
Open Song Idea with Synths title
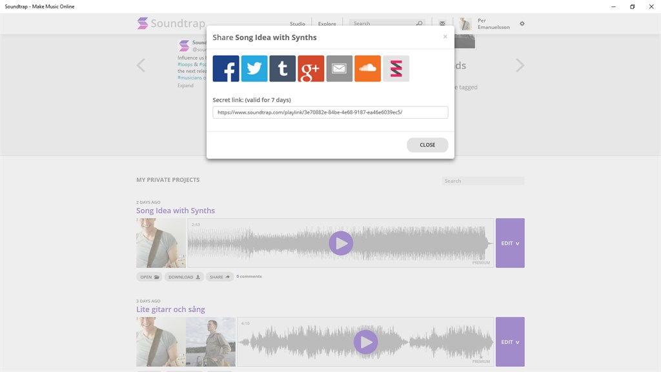coord(176,211)
